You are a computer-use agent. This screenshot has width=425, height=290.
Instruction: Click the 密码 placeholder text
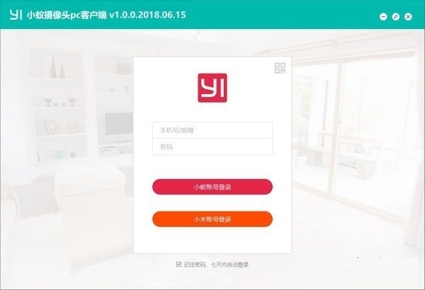click(166, 146)
